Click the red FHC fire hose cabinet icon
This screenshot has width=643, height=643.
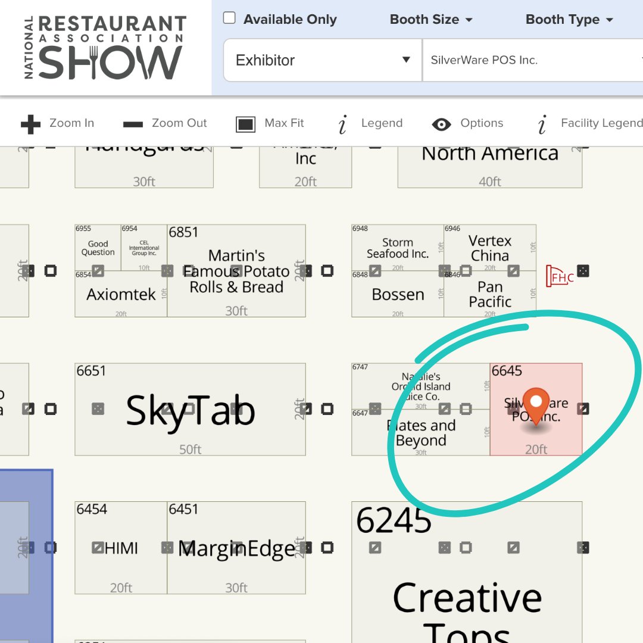point(559,276)
